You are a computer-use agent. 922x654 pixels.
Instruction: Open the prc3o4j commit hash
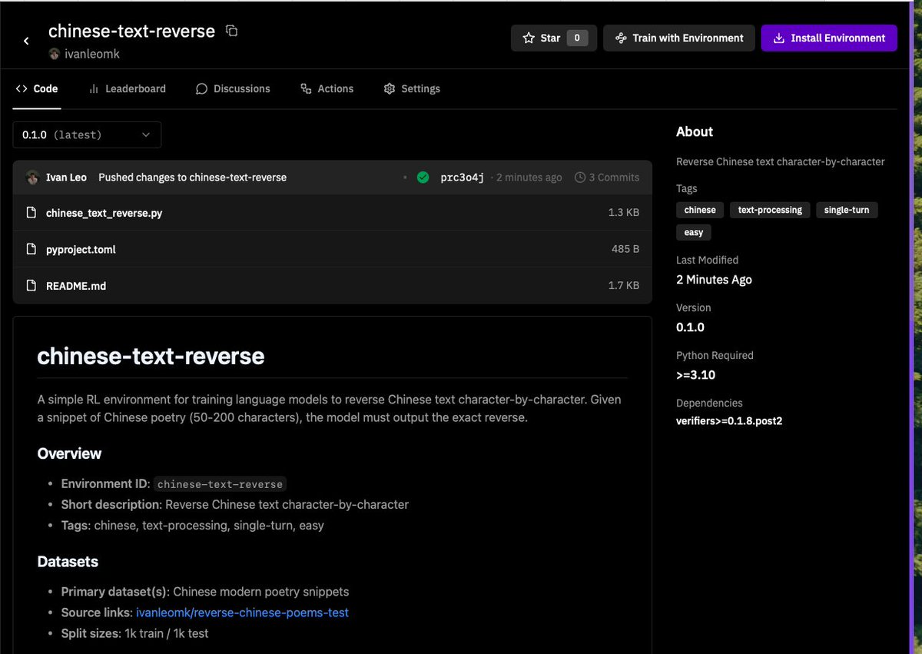pos(462,178)
